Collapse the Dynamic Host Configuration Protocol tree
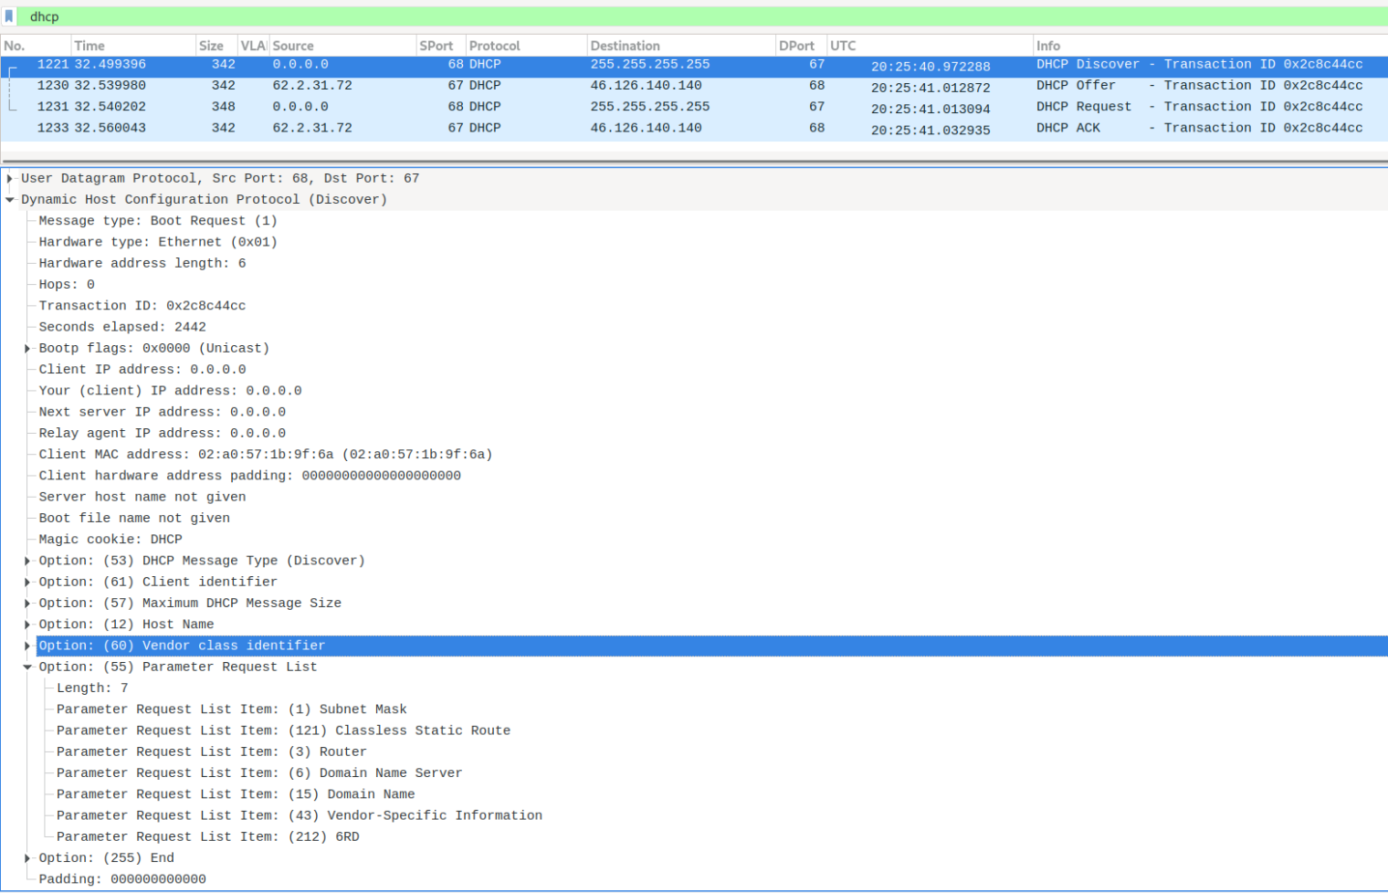Viewport: 1388px width, 893px height. pyautogui.click(x=10, y=200)
